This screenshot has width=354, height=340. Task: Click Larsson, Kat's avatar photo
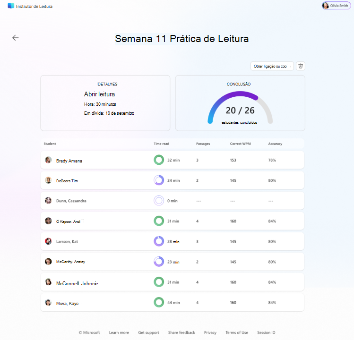click(x=48, y=241)
